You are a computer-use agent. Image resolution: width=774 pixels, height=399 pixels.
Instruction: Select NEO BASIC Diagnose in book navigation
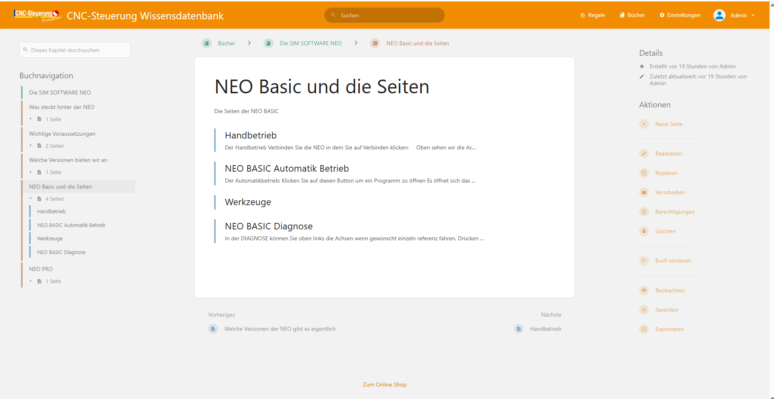click(61, 252)
